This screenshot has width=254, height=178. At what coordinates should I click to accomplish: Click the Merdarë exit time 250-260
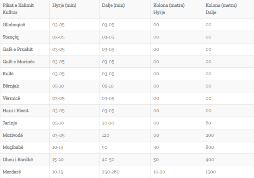click(110, 172)
